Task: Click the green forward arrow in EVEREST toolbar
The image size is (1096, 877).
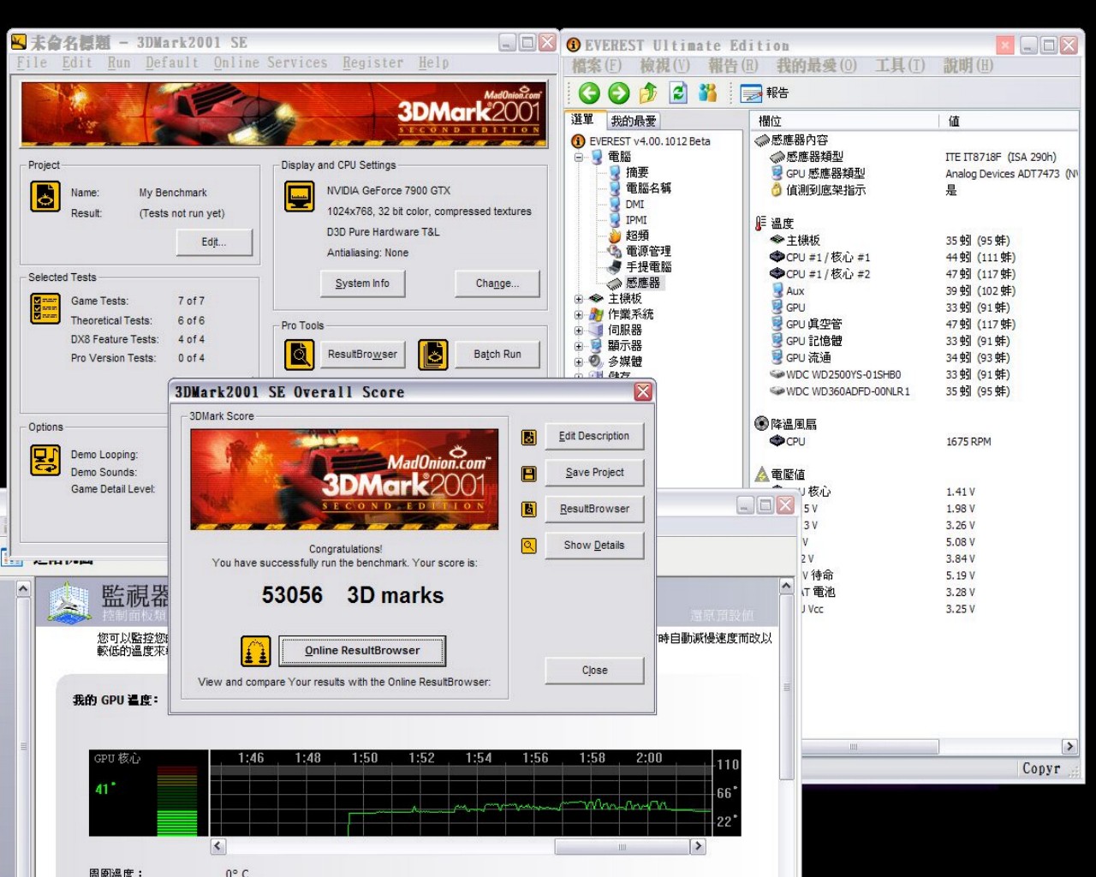Action: point(618,93)
